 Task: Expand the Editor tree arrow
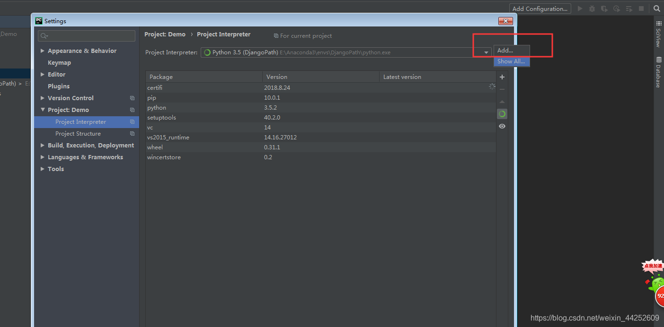[x=43, y=75]
